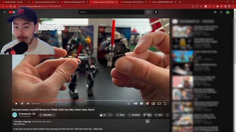The image size is (236, 132).
Task: Go to the browser home page
Action: point(14,7)
